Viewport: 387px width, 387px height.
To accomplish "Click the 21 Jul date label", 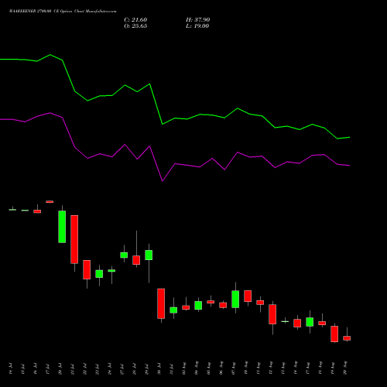I will coord(73,368).
